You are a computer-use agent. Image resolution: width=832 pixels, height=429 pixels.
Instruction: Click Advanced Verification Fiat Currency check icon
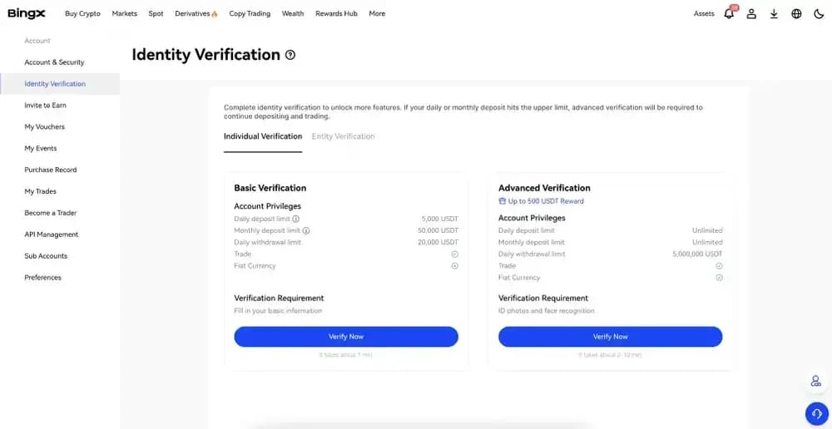click(x=719, y=278)
